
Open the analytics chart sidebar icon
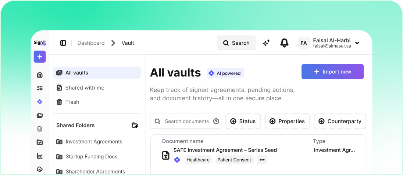click(x=40, y=156)
